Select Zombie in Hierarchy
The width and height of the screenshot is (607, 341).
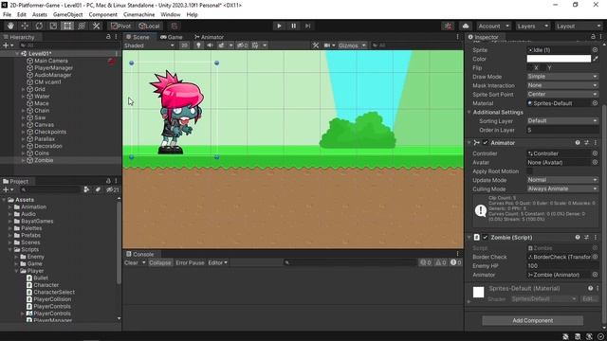click(x=44, y=160)
